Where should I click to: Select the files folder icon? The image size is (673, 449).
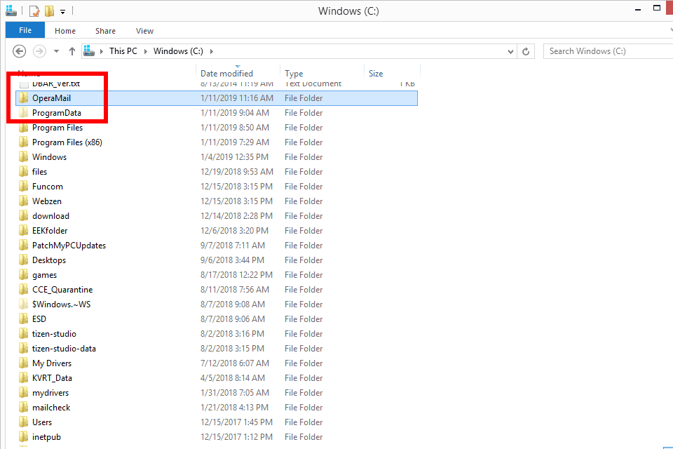[24, 172]
